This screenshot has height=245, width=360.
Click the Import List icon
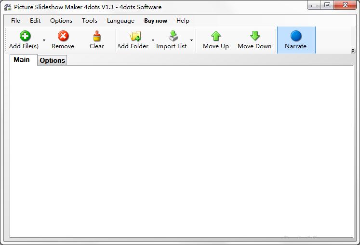pos(173,36)
